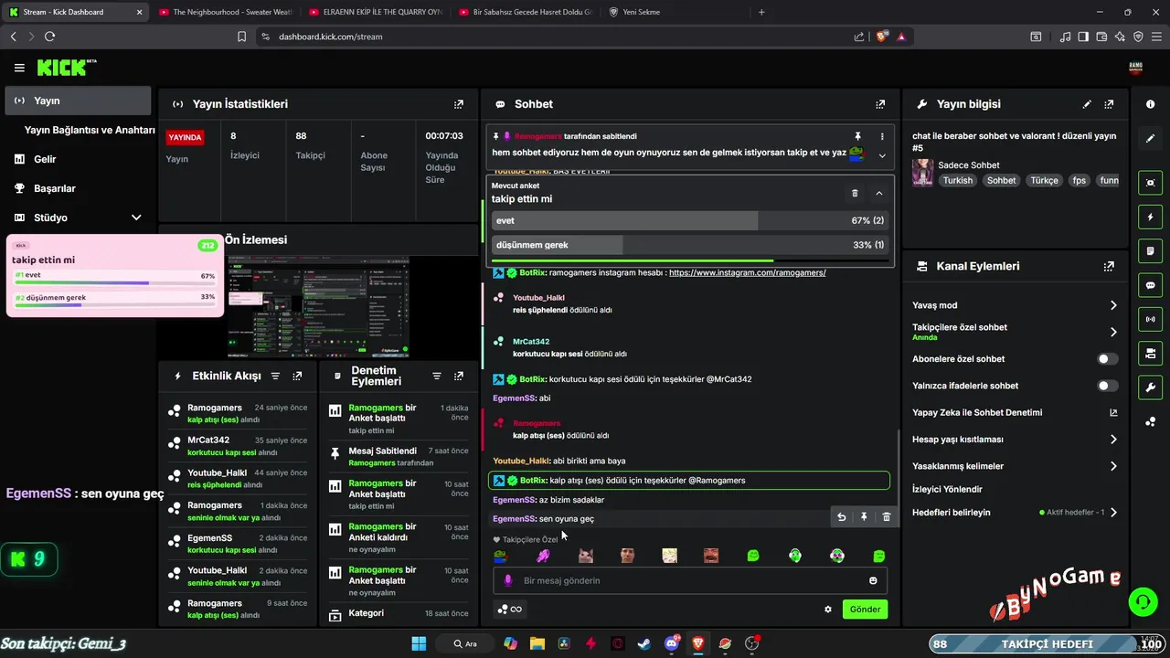Open Yavaş mod settings arrow
This screenshot has width=1170, height=658.
click(x=1113, y=305)
